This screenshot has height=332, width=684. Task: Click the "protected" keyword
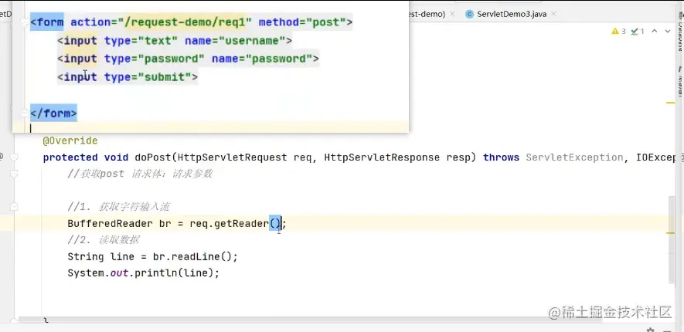70,158
